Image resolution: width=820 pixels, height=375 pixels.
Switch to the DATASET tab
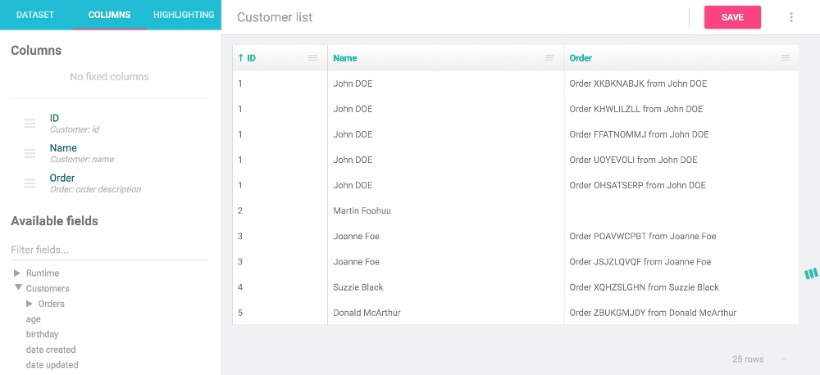[35, 15]
